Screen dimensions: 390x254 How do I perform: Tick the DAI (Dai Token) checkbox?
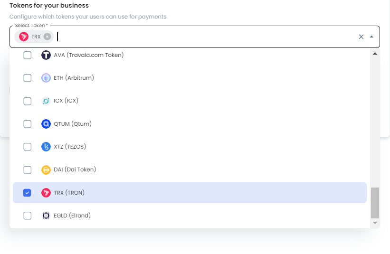click(x=28, y=170)
